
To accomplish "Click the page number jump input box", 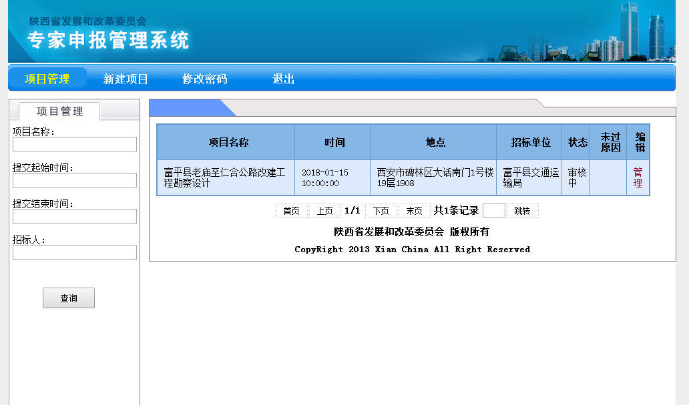I will [493, 211].
